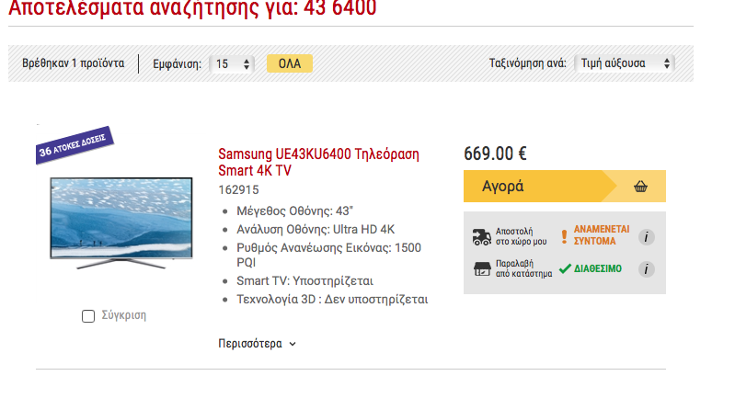Click the ΟΛΑ show all button

click(290, 63)
